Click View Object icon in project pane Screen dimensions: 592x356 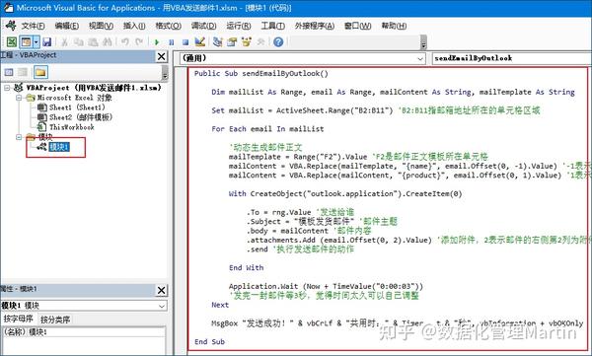(x=23, y=72)
